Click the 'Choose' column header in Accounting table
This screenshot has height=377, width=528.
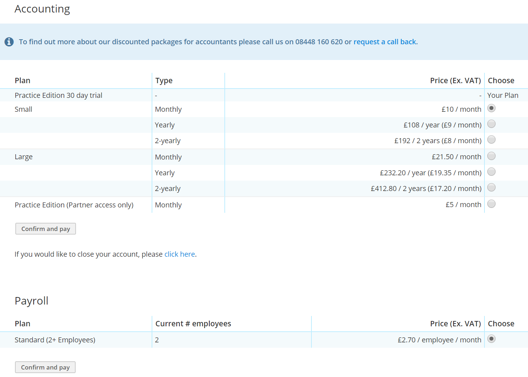[501, 81]
